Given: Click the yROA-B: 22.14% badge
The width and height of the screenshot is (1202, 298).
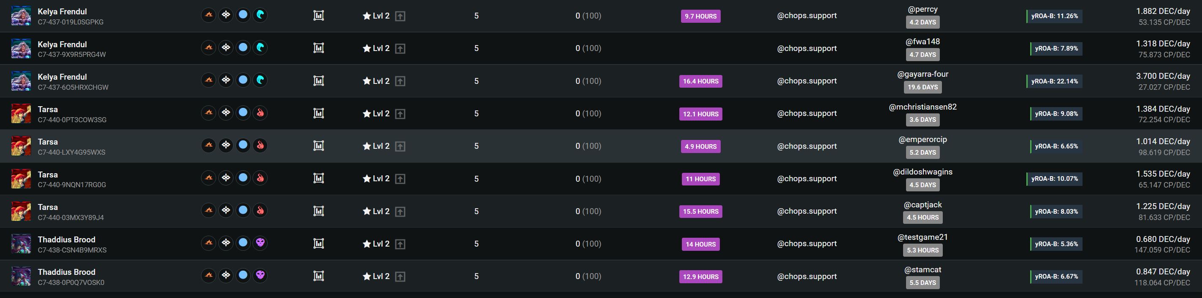Looking at the screenshot, I should click(1054, 81).
